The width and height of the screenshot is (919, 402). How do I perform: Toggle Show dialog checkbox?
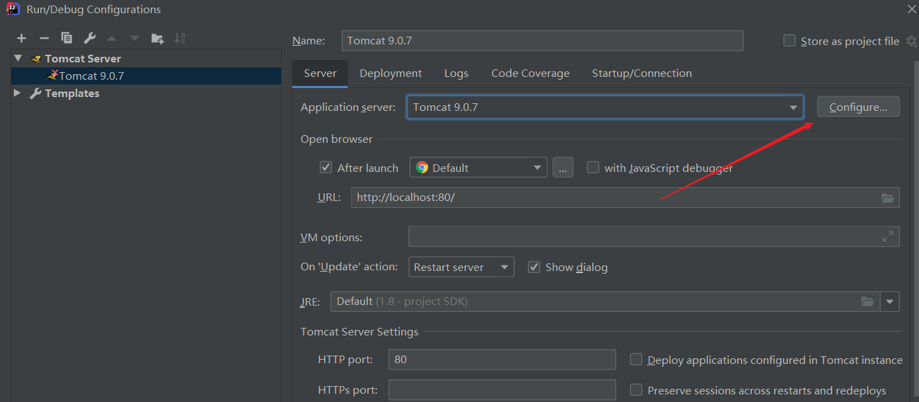point(534,267)
